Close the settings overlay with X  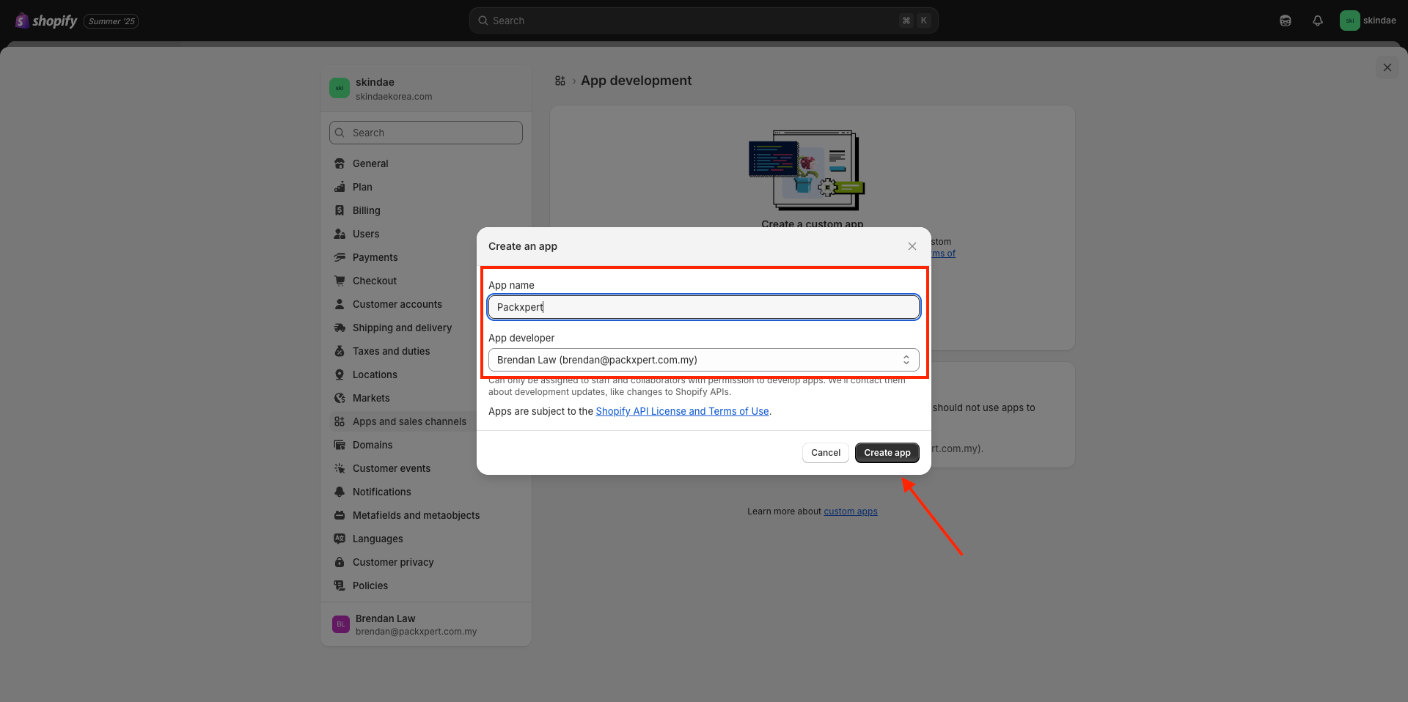[x=1387, y=67]
